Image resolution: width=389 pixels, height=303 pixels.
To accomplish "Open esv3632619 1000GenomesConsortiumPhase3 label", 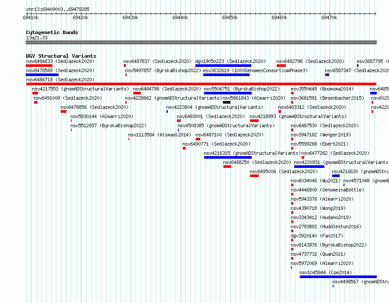I will click(256, 70).
